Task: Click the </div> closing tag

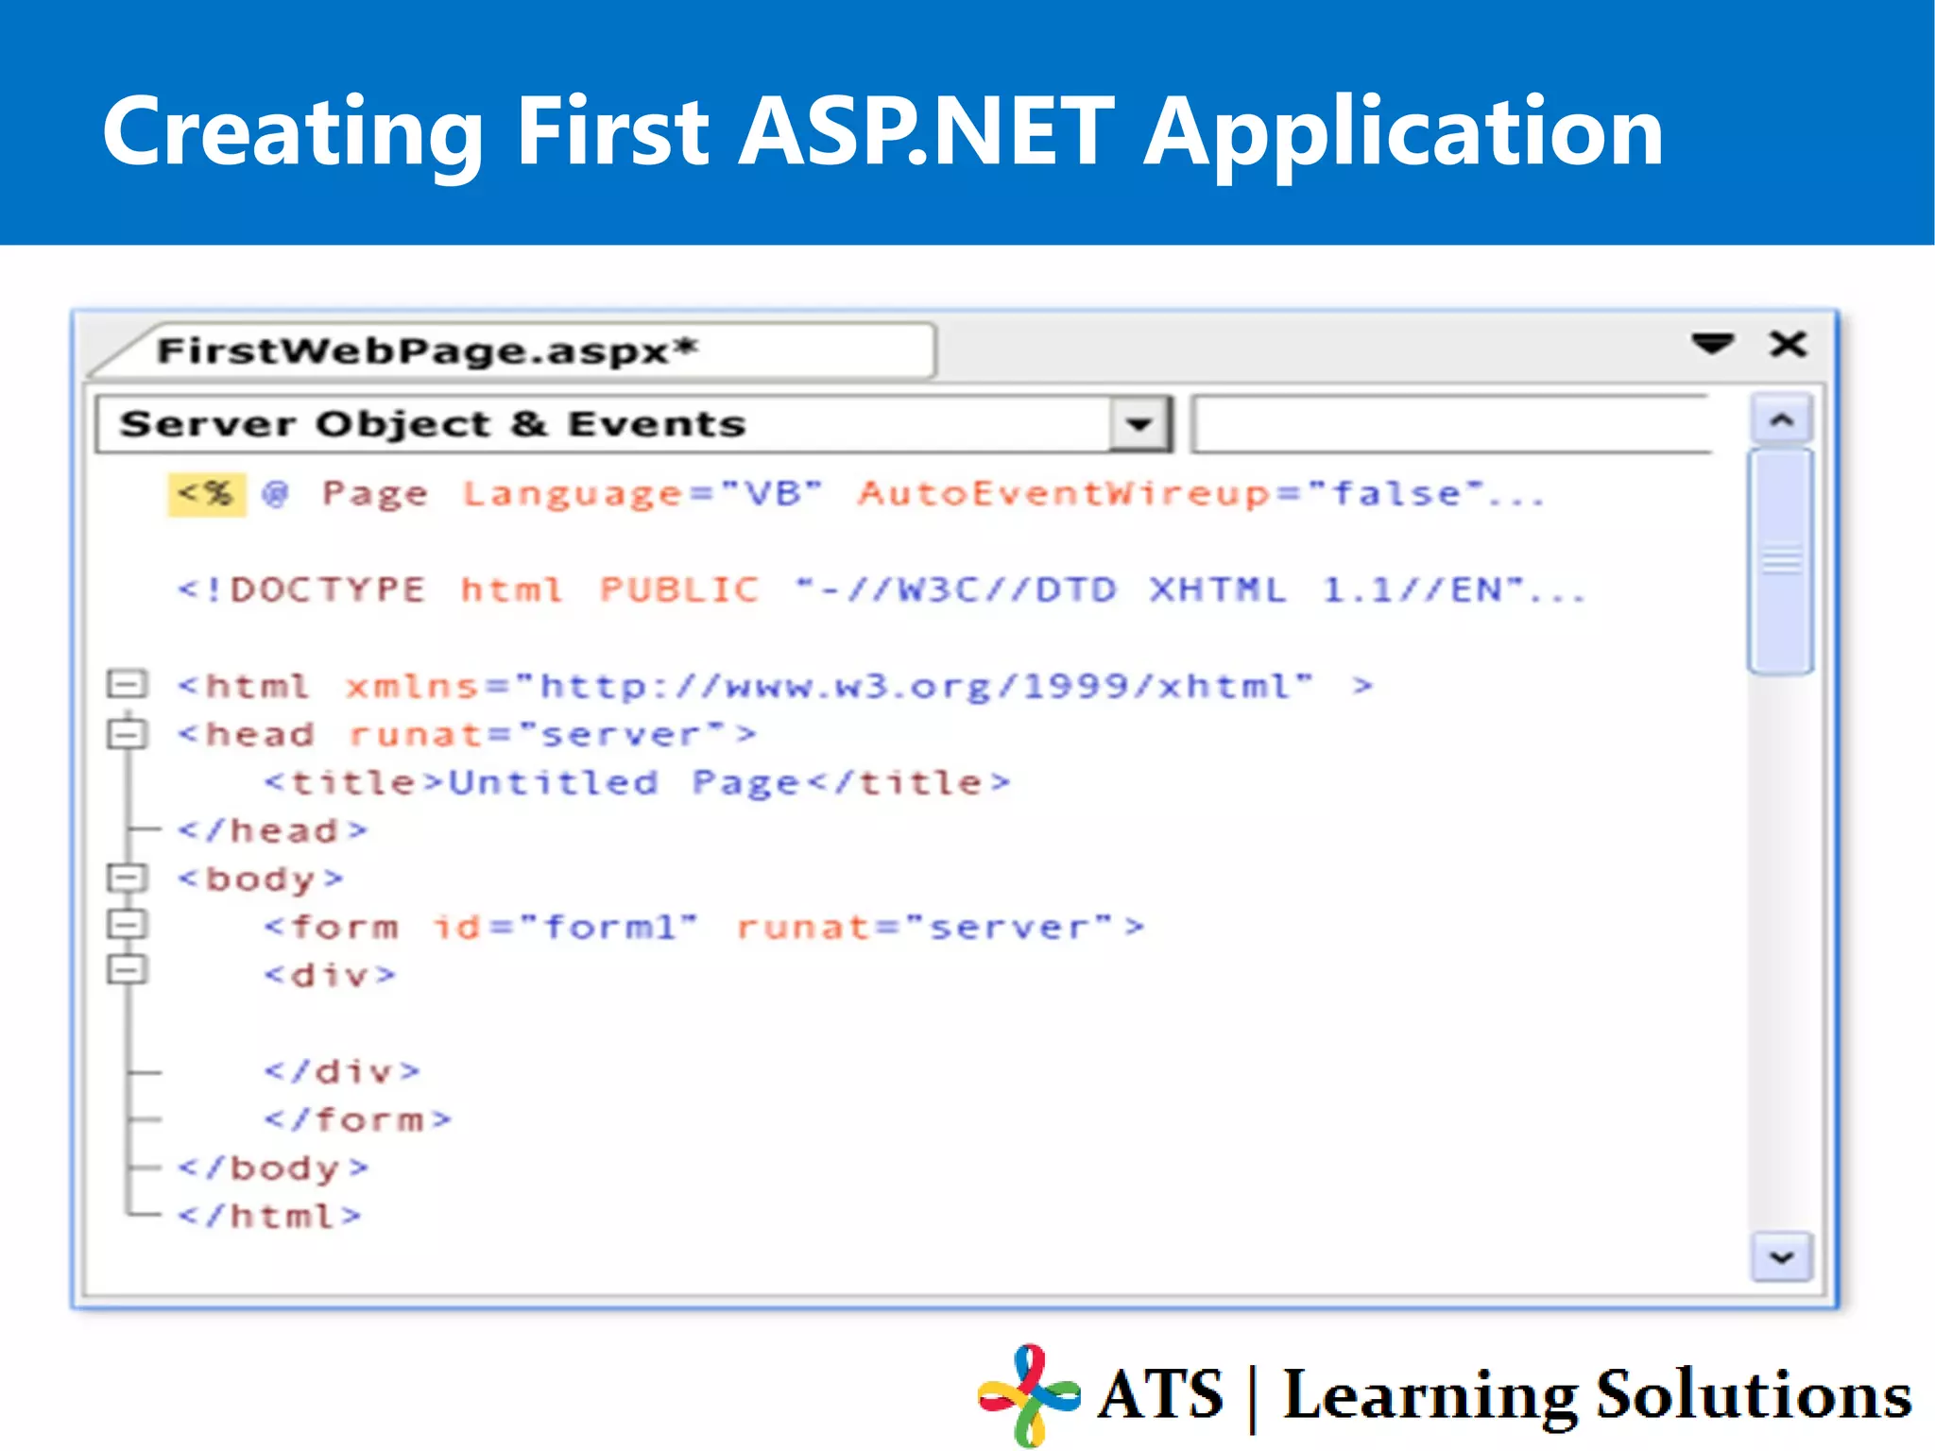Action: click(342, 1071)
